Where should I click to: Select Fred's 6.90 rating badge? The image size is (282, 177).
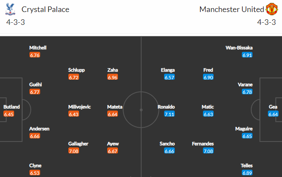click(x=208, y=78)
